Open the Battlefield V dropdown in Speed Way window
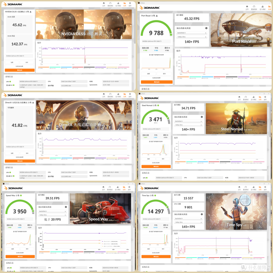The height and width of the screenshot is (273, 273). (x=52, y=211)
